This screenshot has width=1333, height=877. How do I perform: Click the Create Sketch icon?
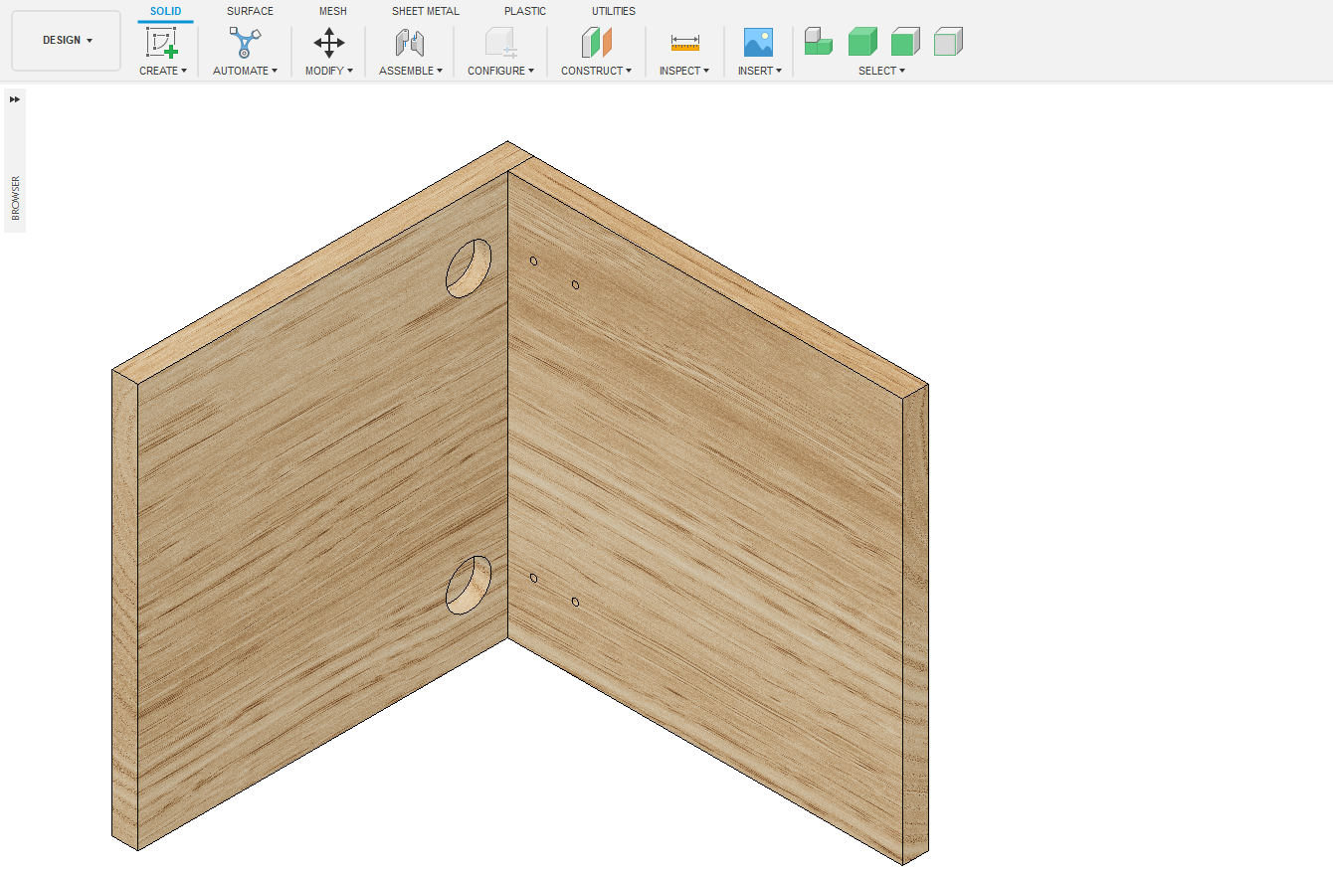162,42
